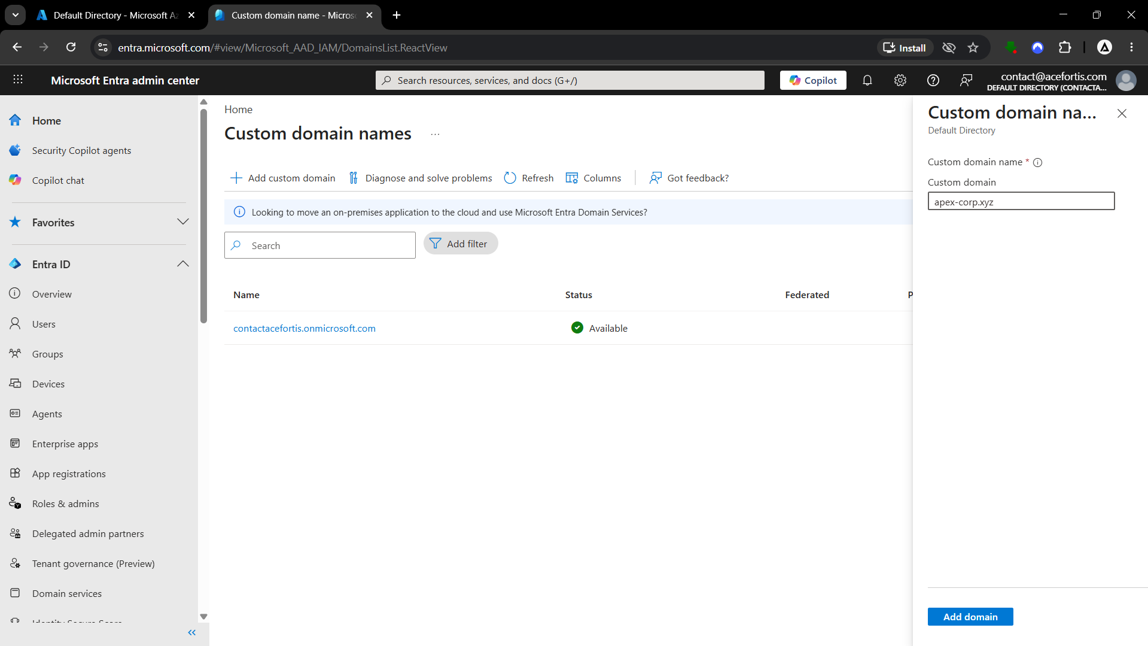Click the Home breadcrumb link
Screen dimensions: 1148x646
pyautogui.click(x=238, y=110)
